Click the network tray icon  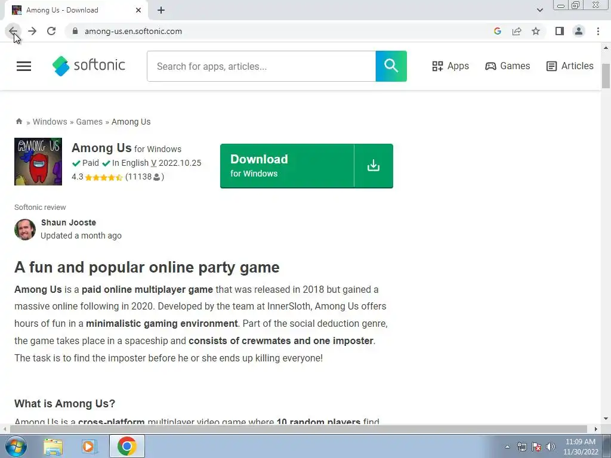coord(521,447)
